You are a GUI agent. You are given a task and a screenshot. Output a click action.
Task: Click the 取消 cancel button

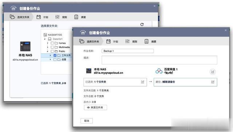click(87, 121)
